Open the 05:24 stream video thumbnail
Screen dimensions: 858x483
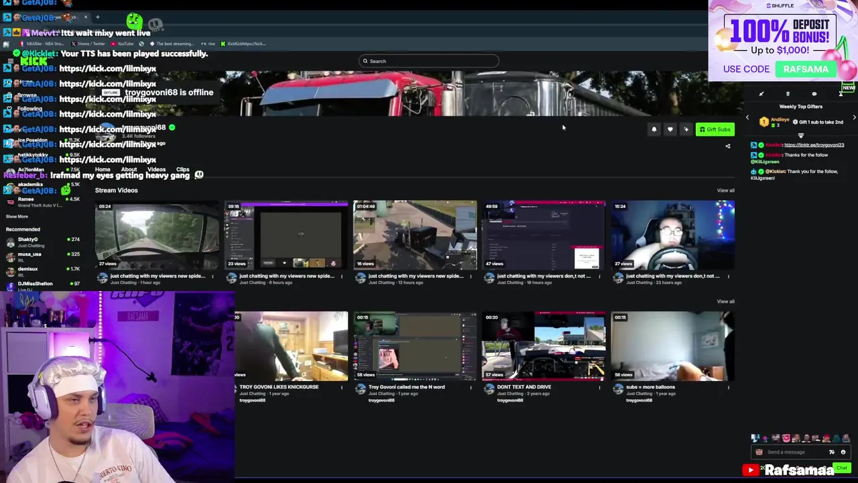point(157,235)
